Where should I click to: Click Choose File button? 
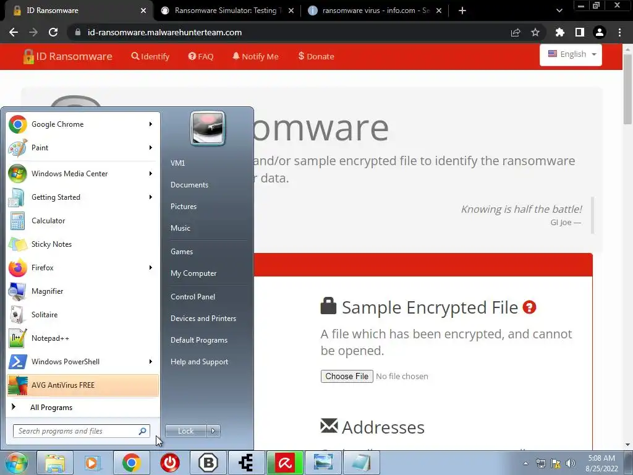click(x=347, y=376)
